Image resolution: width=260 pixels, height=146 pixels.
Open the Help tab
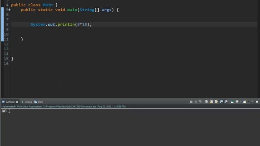pyautogui.click(x=41, y=102)
